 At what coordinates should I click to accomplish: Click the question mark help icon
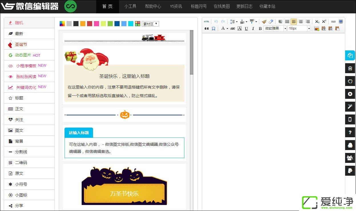tap(350, 132)
